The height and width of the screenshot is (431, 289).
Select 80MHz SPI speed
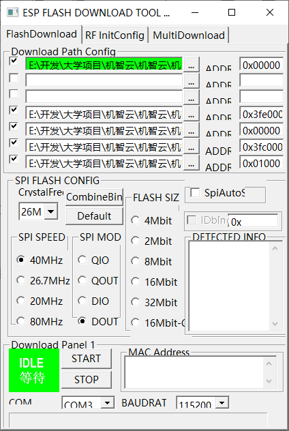[x=40, y=321]
